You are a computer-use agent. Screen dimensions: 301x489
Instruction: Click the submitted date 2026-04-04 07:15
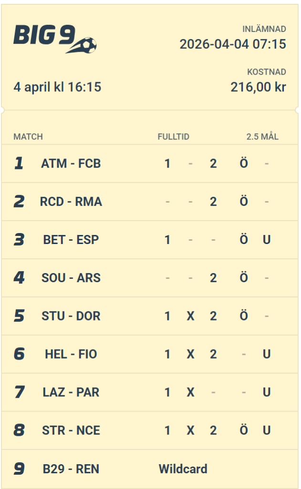tap(233, 44)
